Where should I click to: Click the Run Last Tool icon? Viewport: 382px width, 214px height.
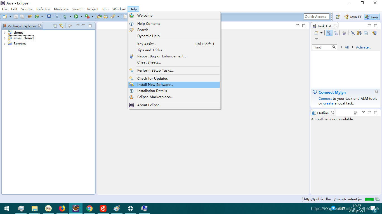click(87, 16)
